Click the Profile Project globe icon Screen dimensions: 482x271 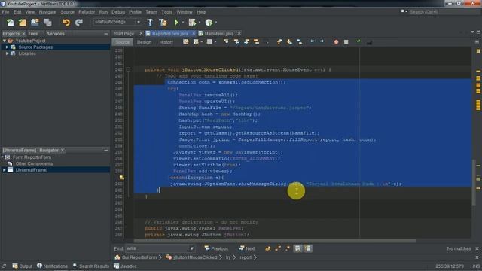tap(209, 22)
